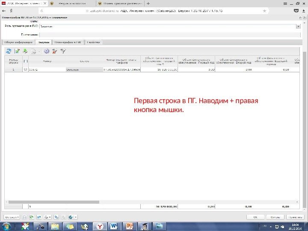
Task: Close the first browser tab
Action: coord(45,3)
